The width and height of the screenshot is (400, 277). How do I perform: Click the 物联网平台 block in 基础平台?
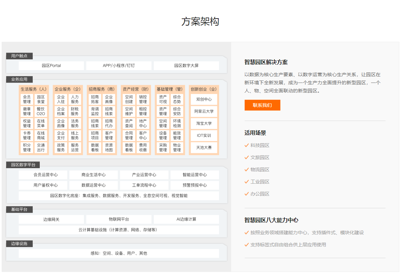(119, 219)
